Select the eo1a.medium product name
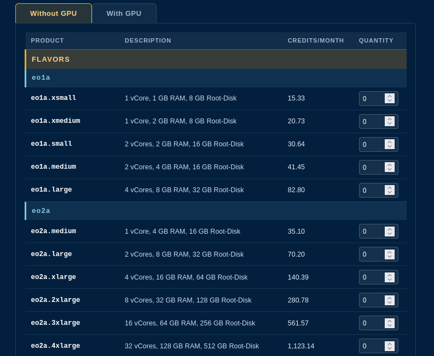 (54, 167)
